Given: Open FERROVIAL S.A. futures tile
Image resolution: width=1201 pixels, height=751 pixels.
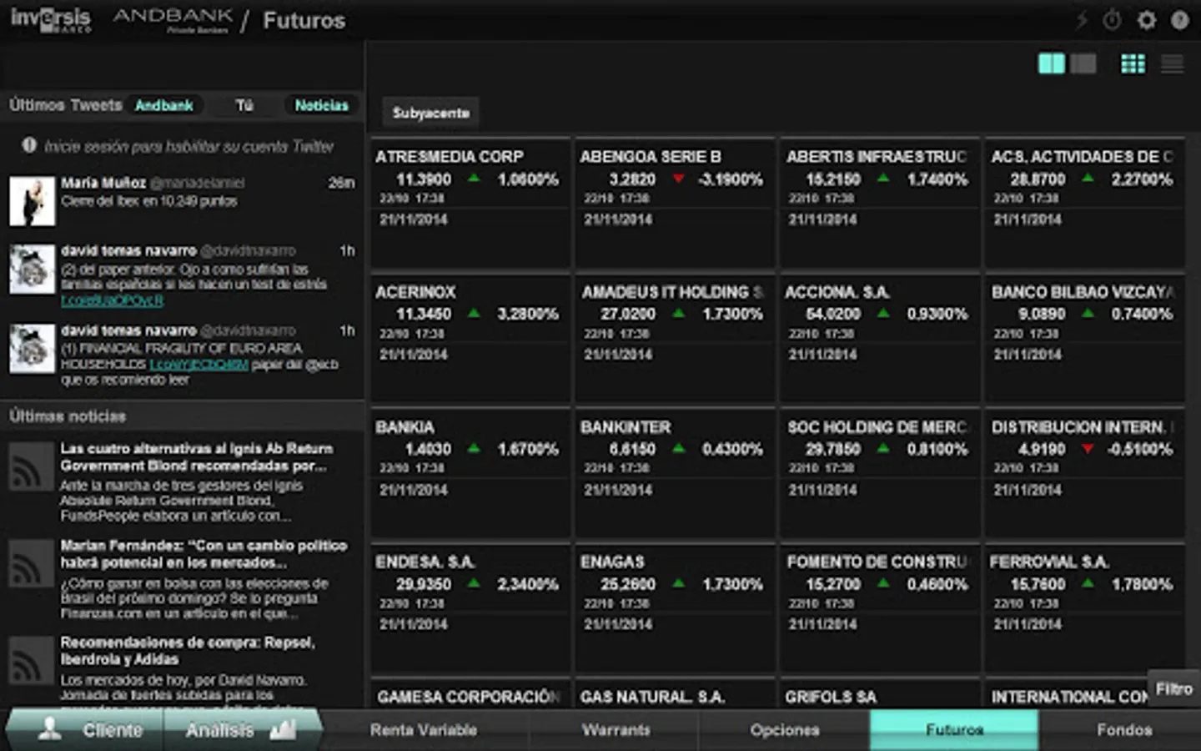Looking at the screenshot, I should point(1084,608).
